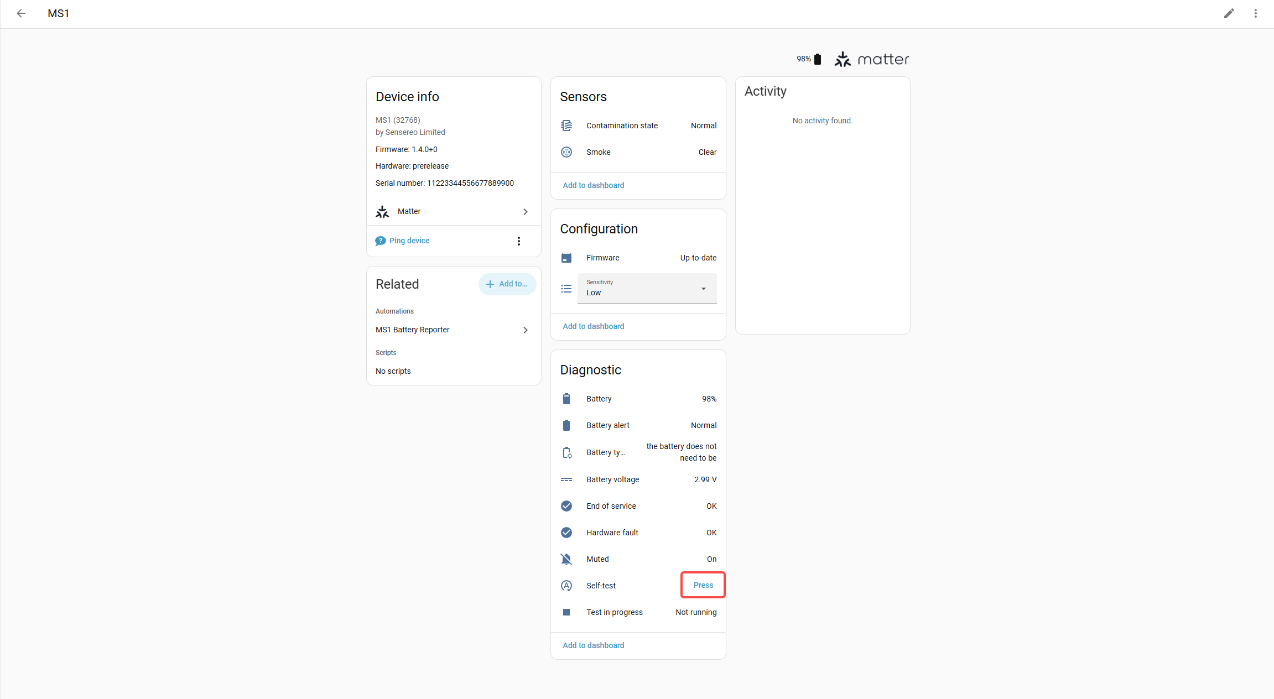This screenshot has width=1274, height=699.
Task: Click the serial number text
Action: pos(445,183)
